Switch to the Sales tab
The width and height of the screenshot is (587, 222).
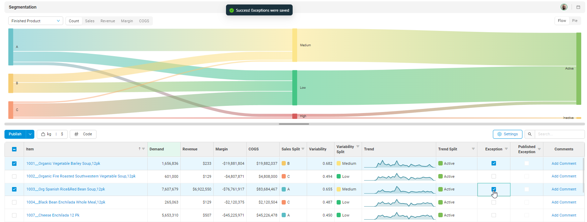pyautogui.click(x=90, y=21)
